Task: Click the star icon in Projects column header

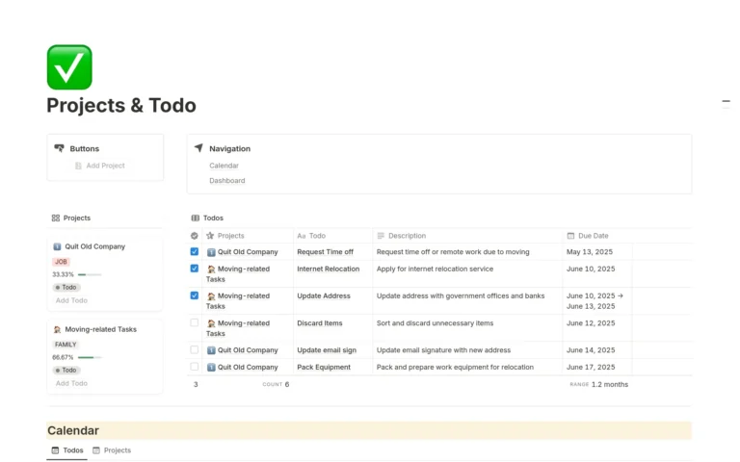Action: 210,236
